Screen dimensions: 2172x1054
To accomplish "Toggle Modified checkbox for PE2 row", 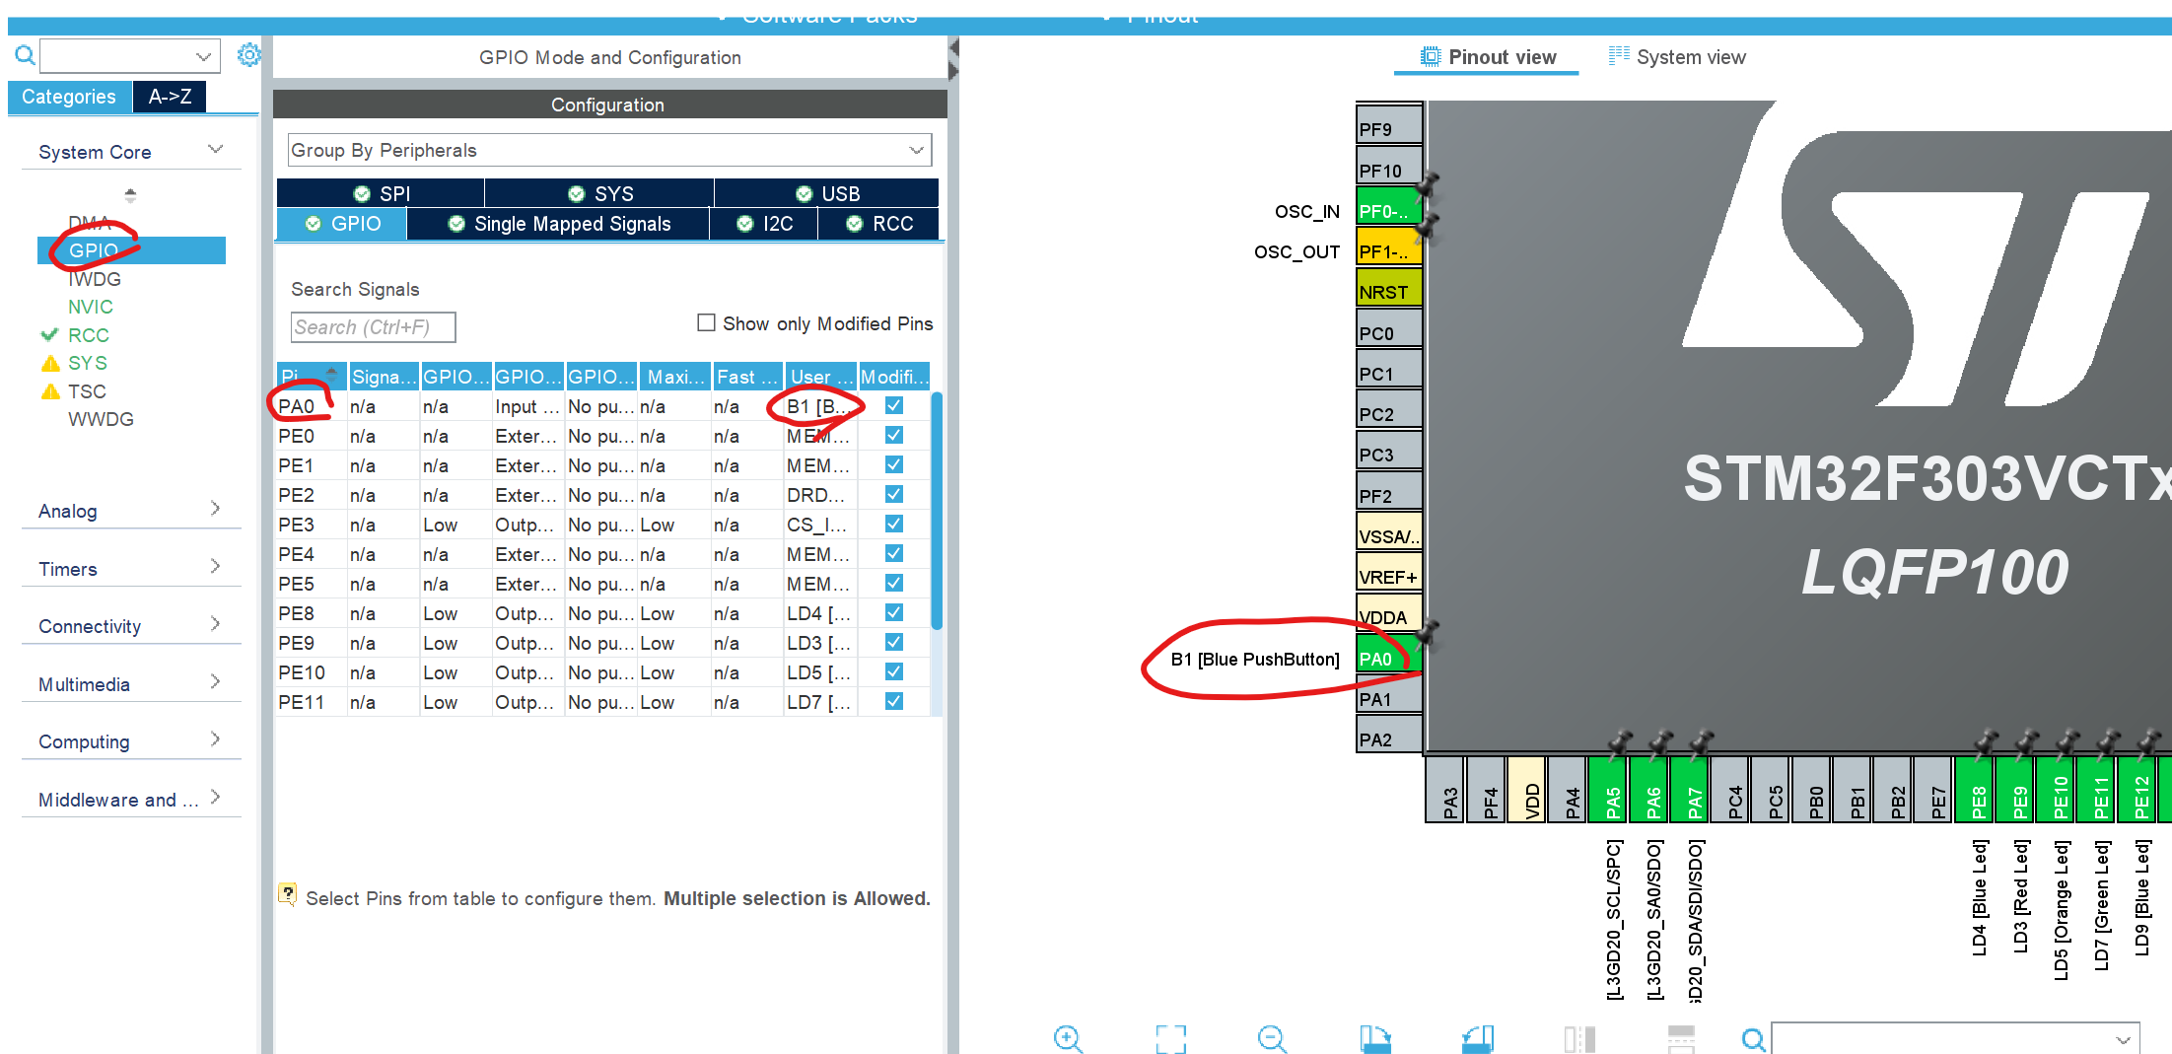I will [893, 494].
